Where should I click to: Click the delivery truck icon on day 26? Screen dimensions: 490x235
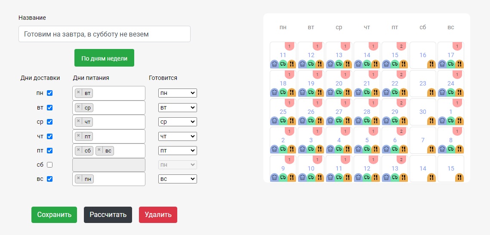(x=310, y=120)
